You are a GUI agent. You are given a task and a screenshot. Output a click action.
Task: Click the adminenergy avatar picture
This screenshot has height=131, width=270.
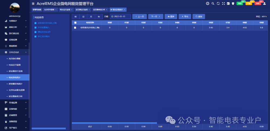tap(15, 8)
